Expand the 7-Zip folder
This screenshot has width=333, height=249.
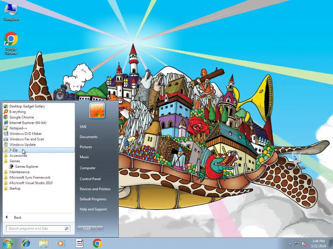(39, 150)
